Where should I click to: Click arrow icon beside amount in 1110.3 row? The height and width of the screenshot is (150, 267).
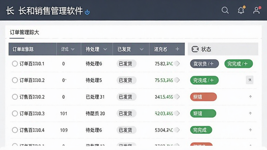[x=177, y=113]
